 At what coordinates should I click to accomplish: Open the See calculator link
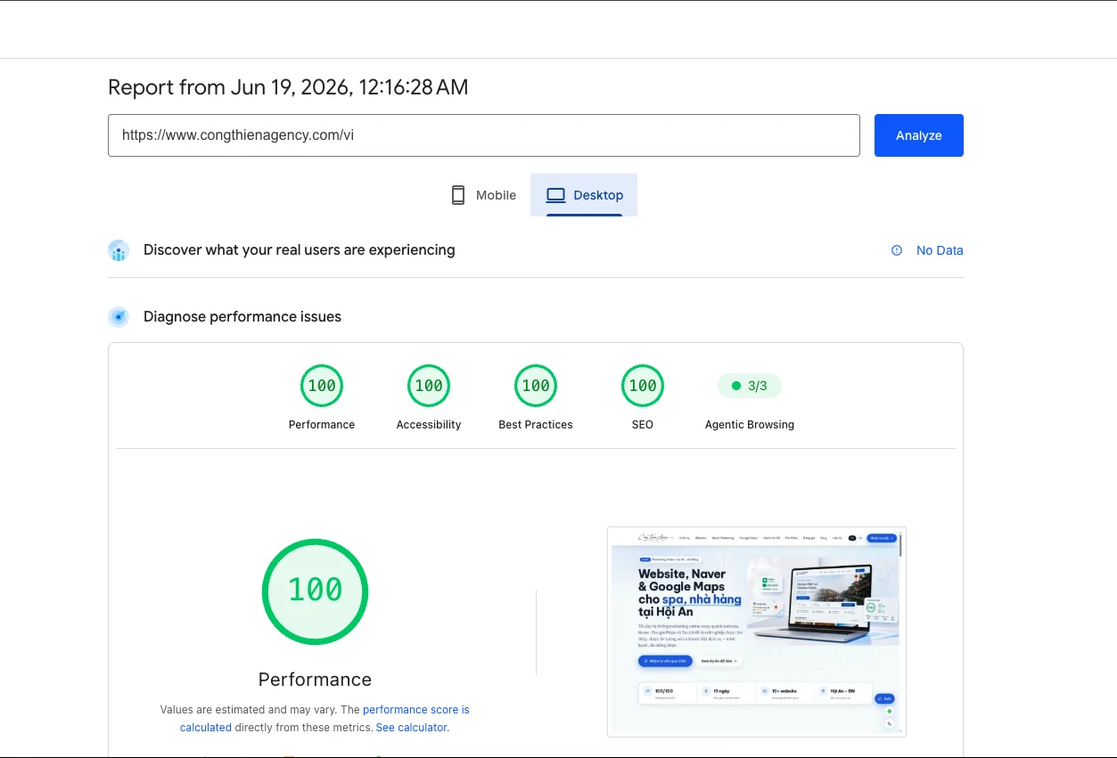click(411, 728)
